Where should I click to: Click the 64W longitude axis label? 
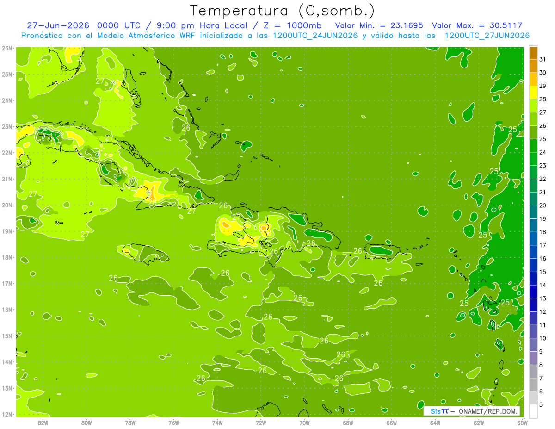[435, 423]
